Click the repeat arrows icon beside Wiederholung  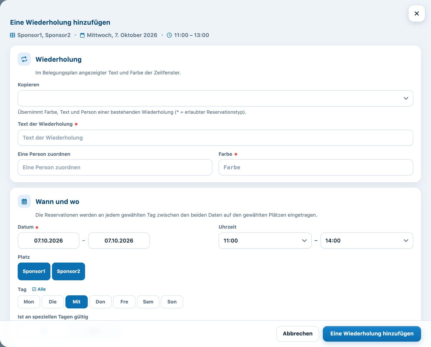click(24, 59)
